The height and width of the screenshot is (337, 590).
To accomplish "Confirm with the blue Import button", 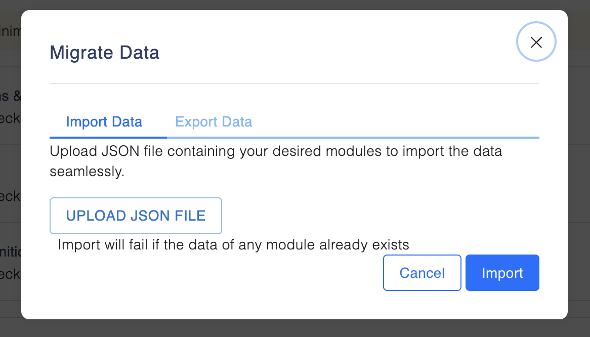I will [x=502, y=273].
